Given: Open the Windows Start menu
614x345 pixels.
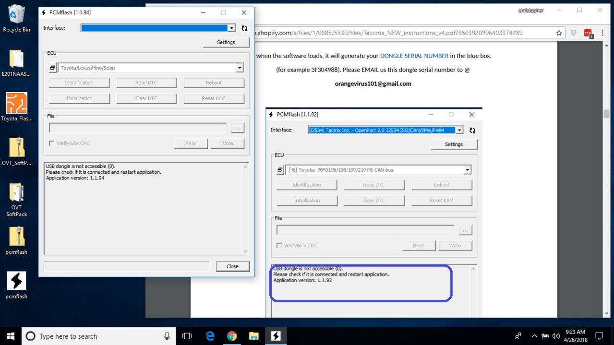Looking at the screenshot, I should coord(11,336).
